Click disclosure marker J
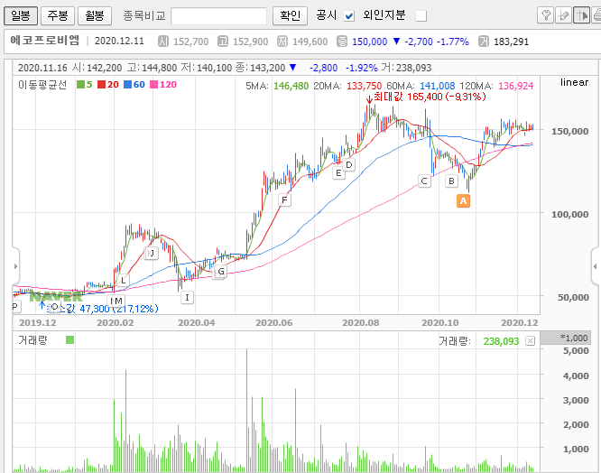The width and height of the screenshot is (601, 473). (152, 253)
